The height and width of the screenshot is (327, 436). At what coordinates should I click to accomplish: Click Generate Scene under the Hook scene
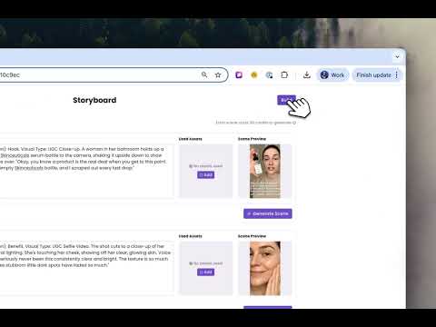point(268,213)
